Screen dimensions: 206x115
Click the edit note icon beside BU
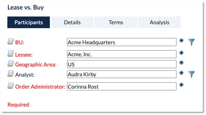11,42
